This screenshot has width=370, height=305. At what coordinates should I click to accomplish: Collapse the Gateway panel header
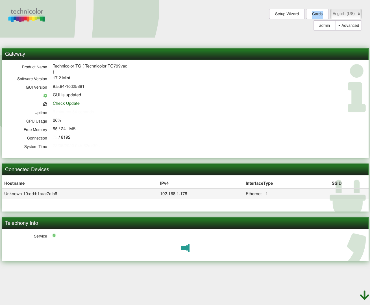(15, 54)
